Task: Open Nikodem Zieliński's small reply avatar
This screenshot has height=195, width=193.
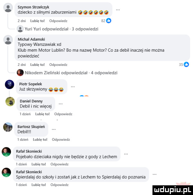Action: [20, 73]
